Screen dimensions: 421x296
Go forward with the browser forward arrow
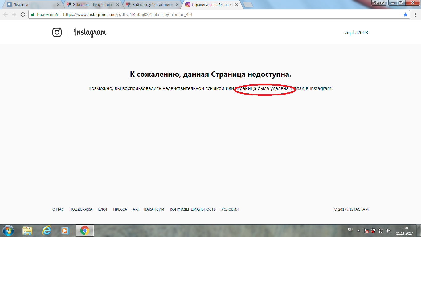pos(14,14)
